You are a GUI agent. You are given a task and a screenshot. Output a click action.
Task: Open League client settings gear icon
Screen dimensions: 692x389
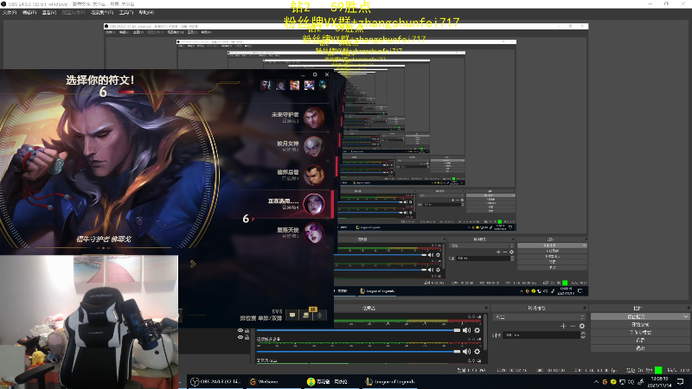pyautogui.click(x=315, y=74)
